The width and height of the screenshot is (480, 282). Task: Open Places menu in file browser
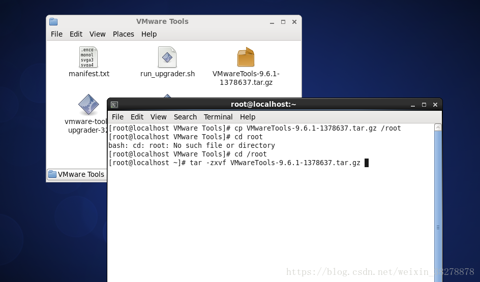click(124, 34)
